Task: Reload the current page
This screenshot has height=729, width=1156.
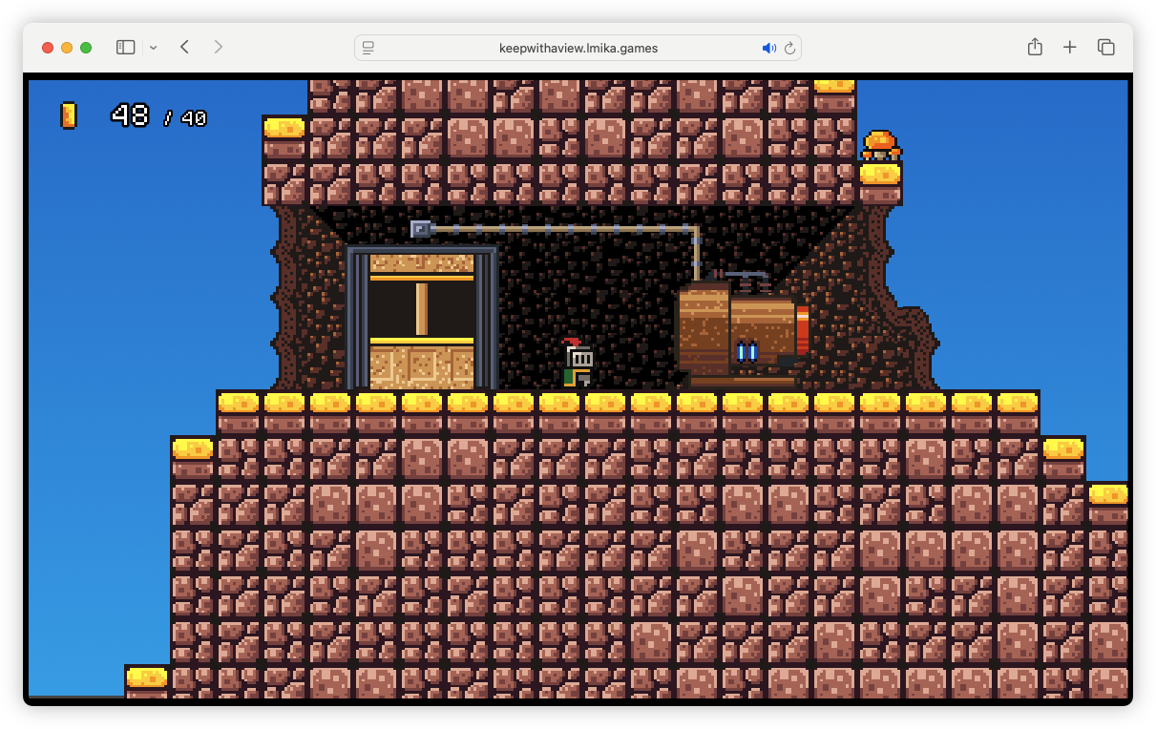Action: 789,48
